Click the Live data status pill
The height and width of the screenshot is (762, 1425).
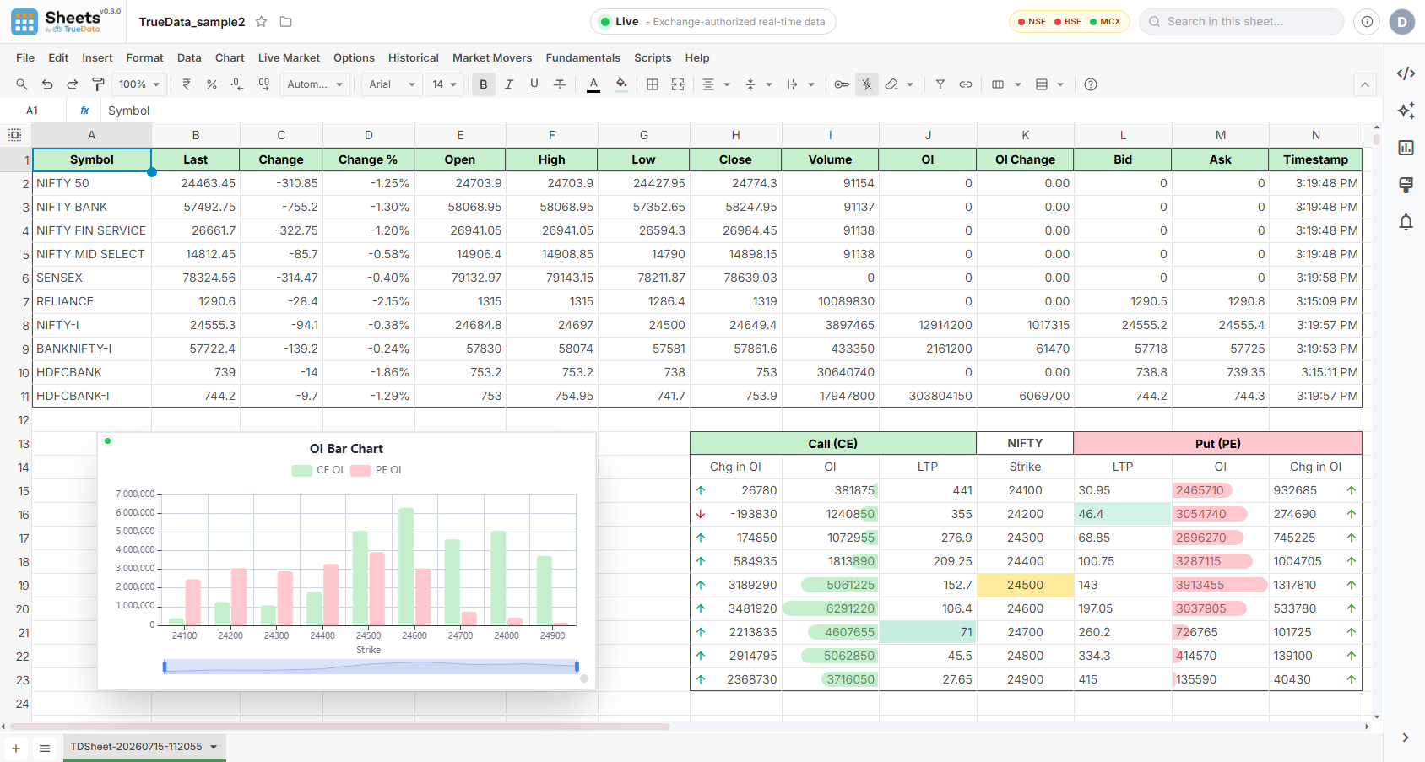(x=713, y=22)
